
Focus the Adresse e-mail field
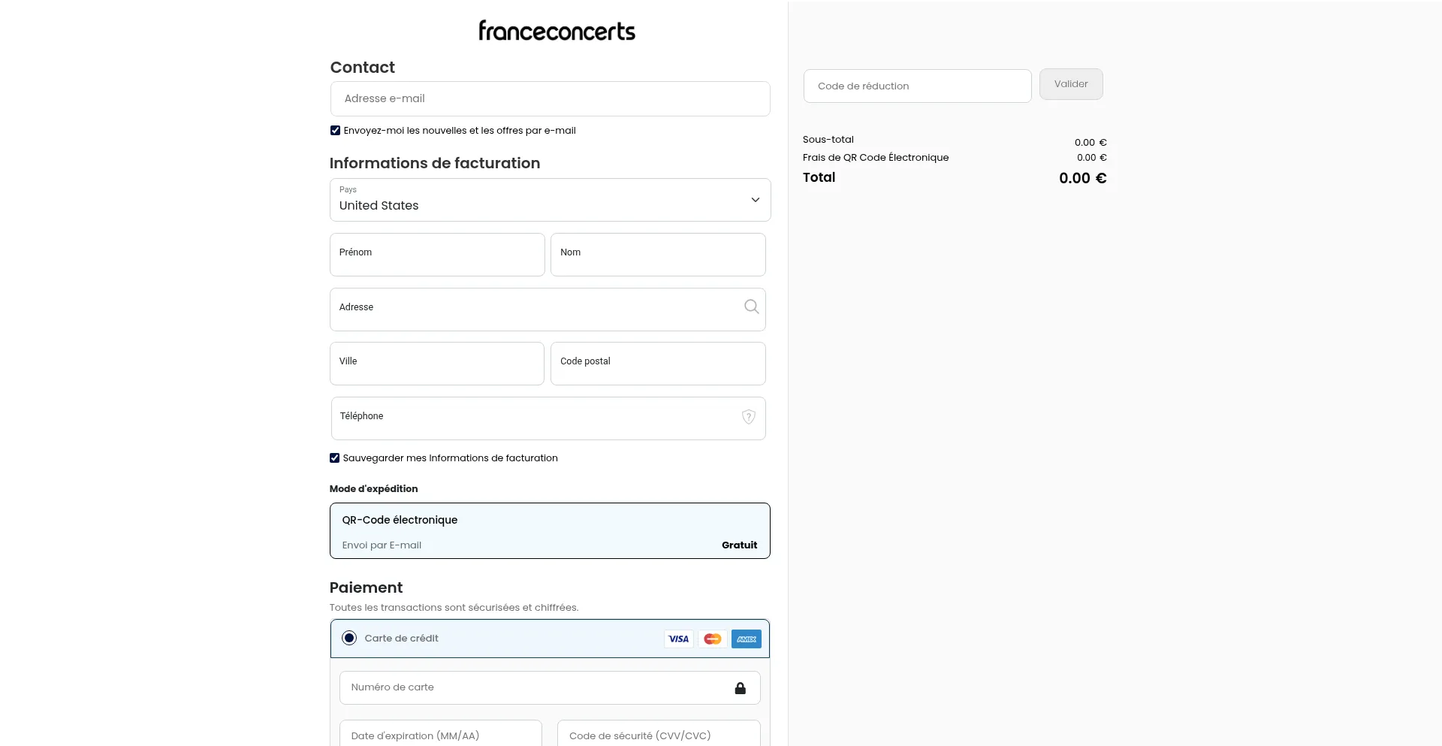(550, 99)
